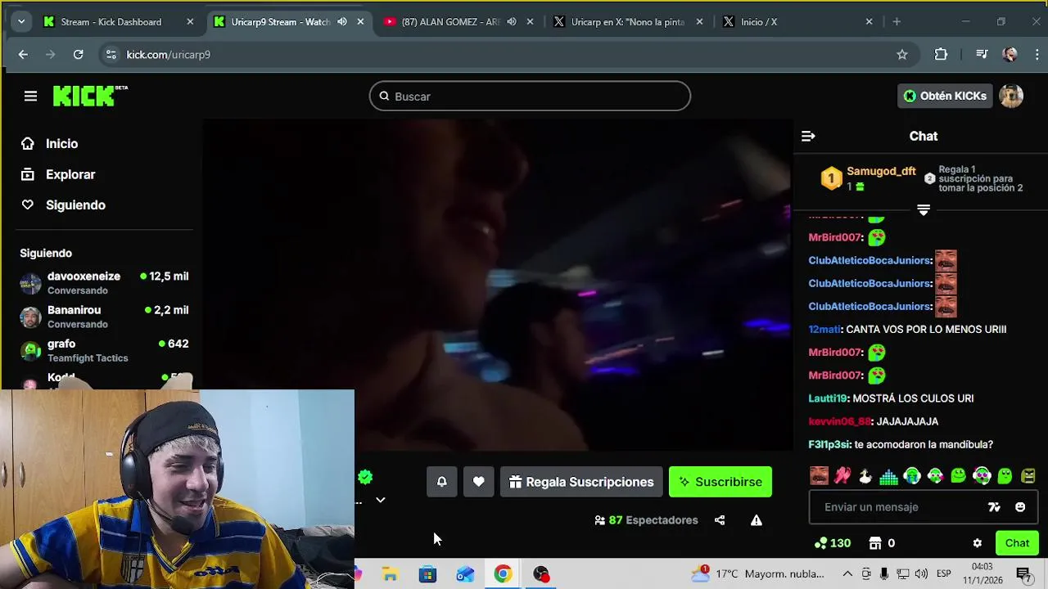Open Windows notification center
This screenshot has height=589, width=1048.
[x=1023, y=574]
